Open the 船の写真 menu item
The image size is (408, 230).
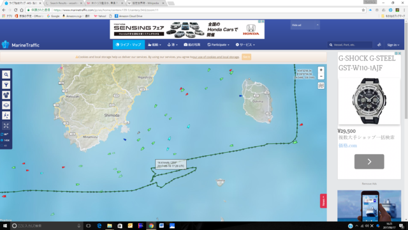192,45
